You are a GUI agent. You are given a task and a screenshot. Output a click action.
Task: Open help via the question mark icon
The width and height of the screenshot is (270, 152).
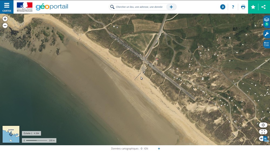[x=233, y=7]
